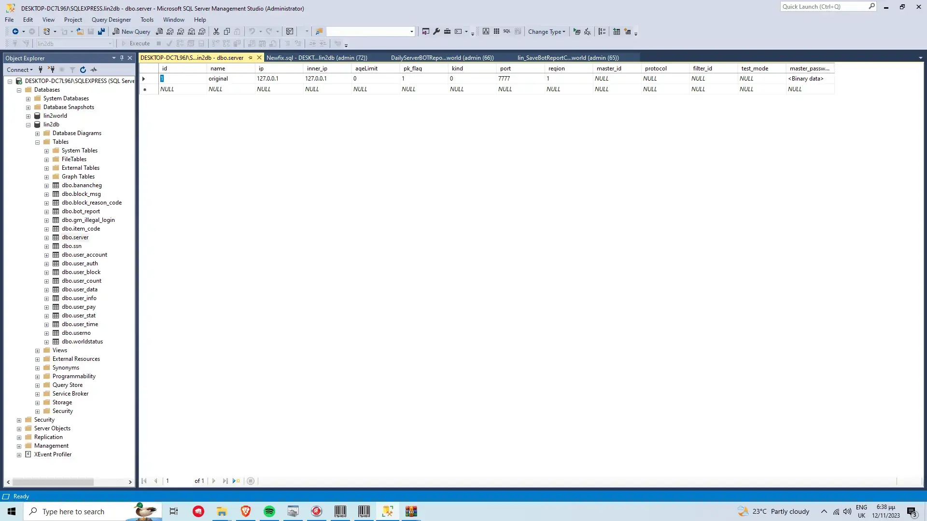This screenshot has height=521, width=927.
Task: Start a new XMLA query
Action: pyautogui.click(x=191, y=31)
